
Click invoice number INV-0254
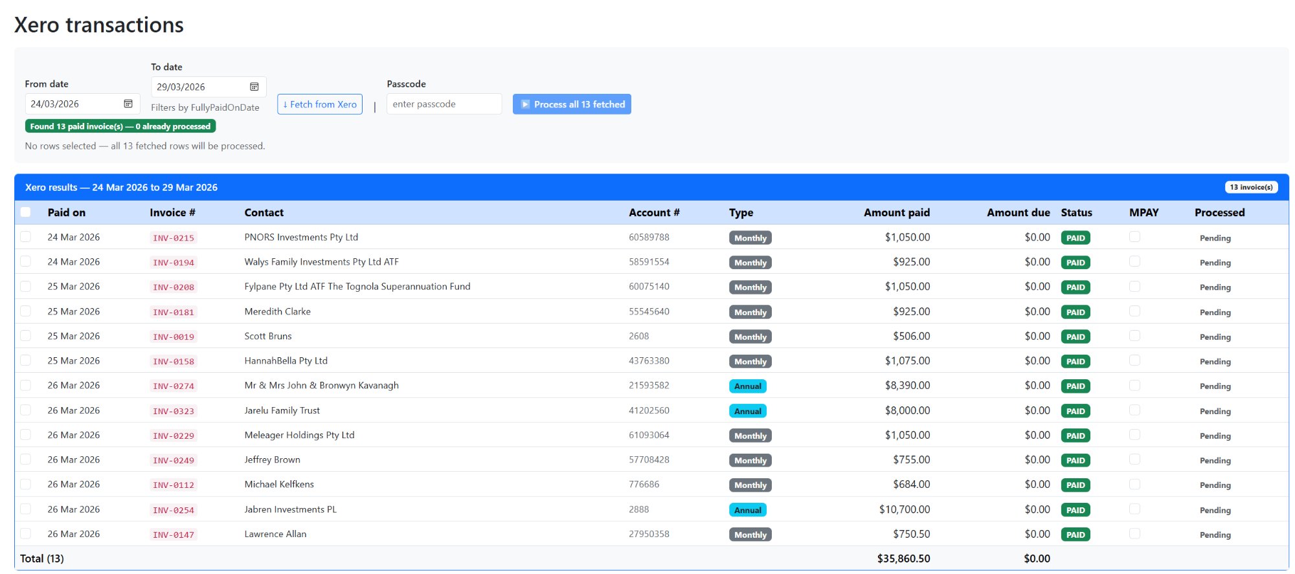pos(174,510)
